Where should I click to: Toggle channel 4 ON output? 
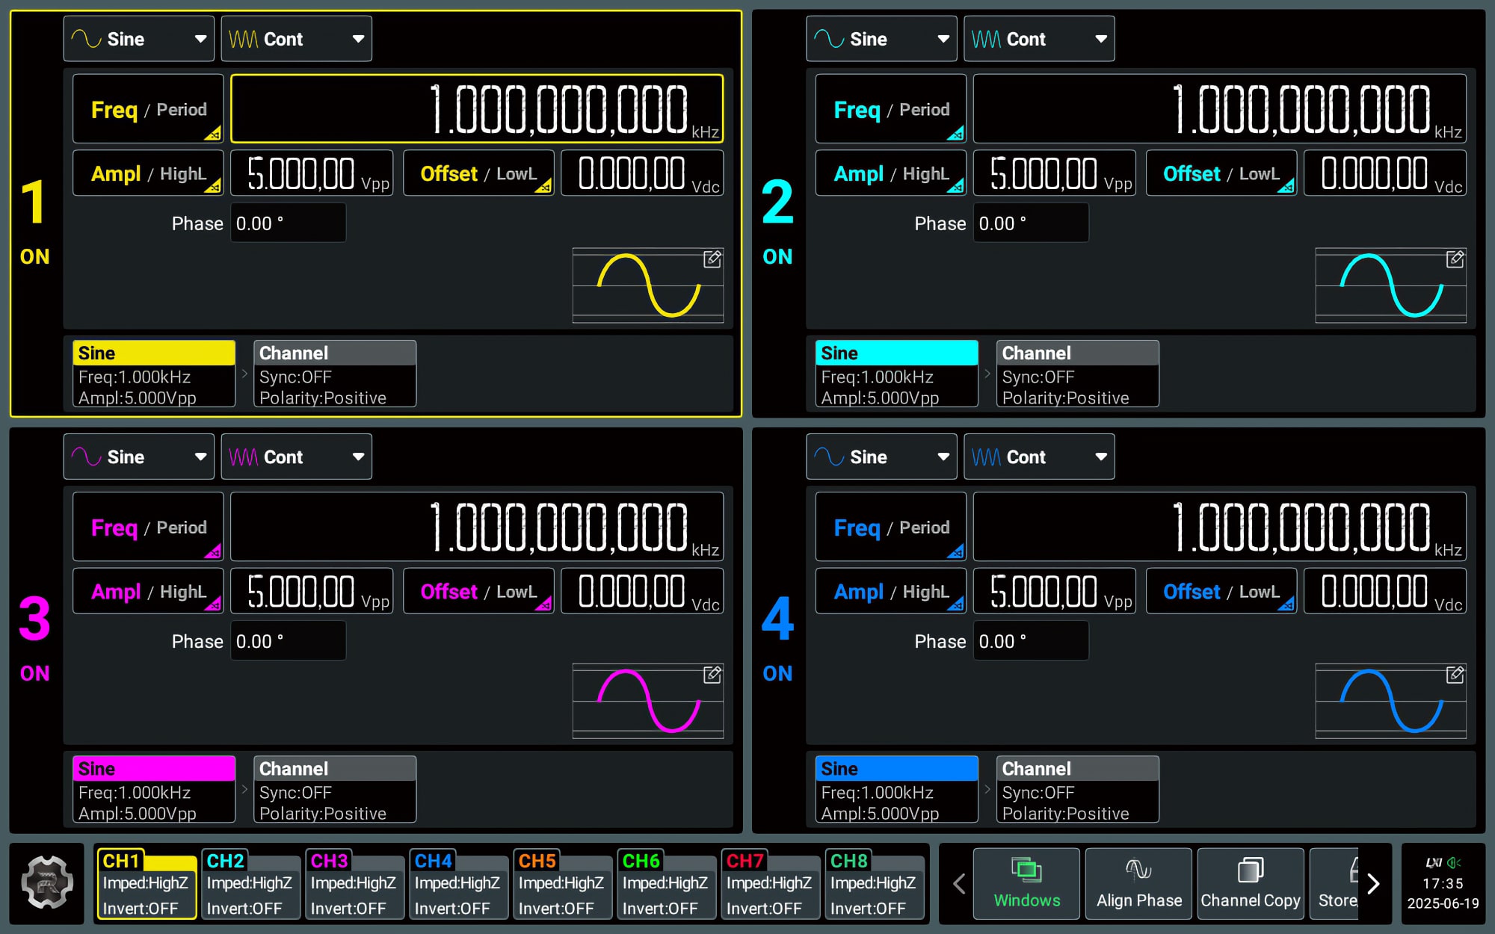pos(777,673)
